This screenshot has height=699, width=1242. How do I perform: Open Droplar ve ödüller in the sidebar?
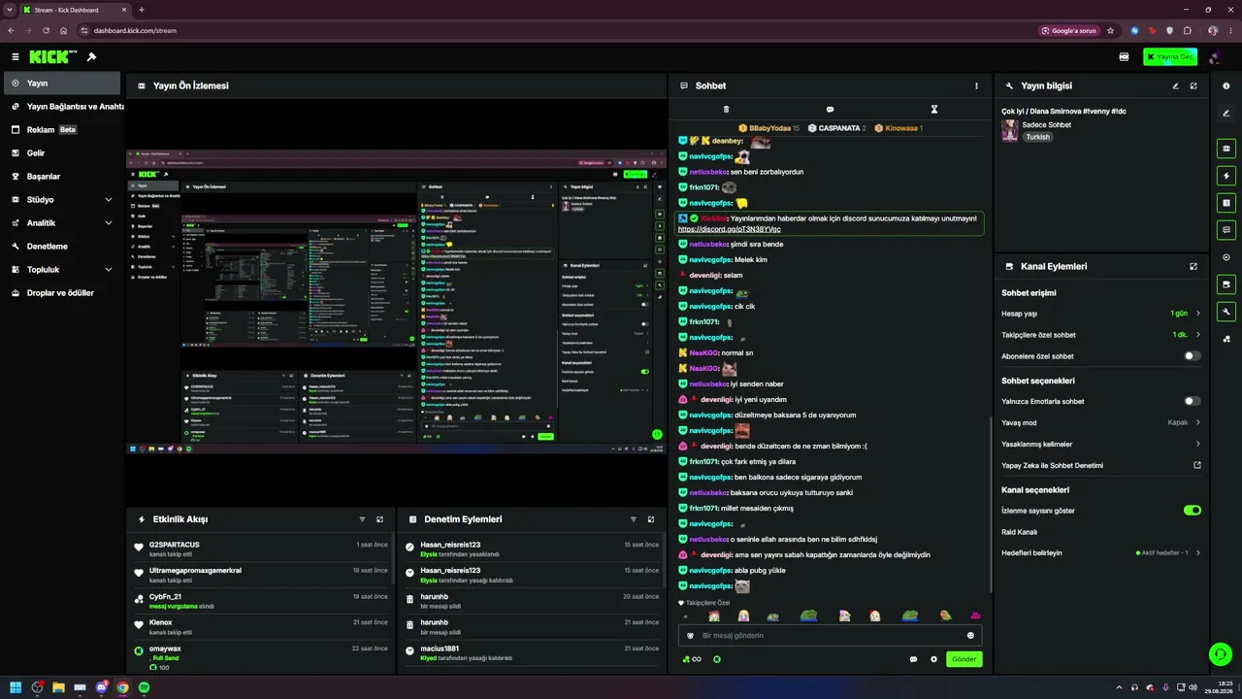pyautogui.click(x=63, y=293)
